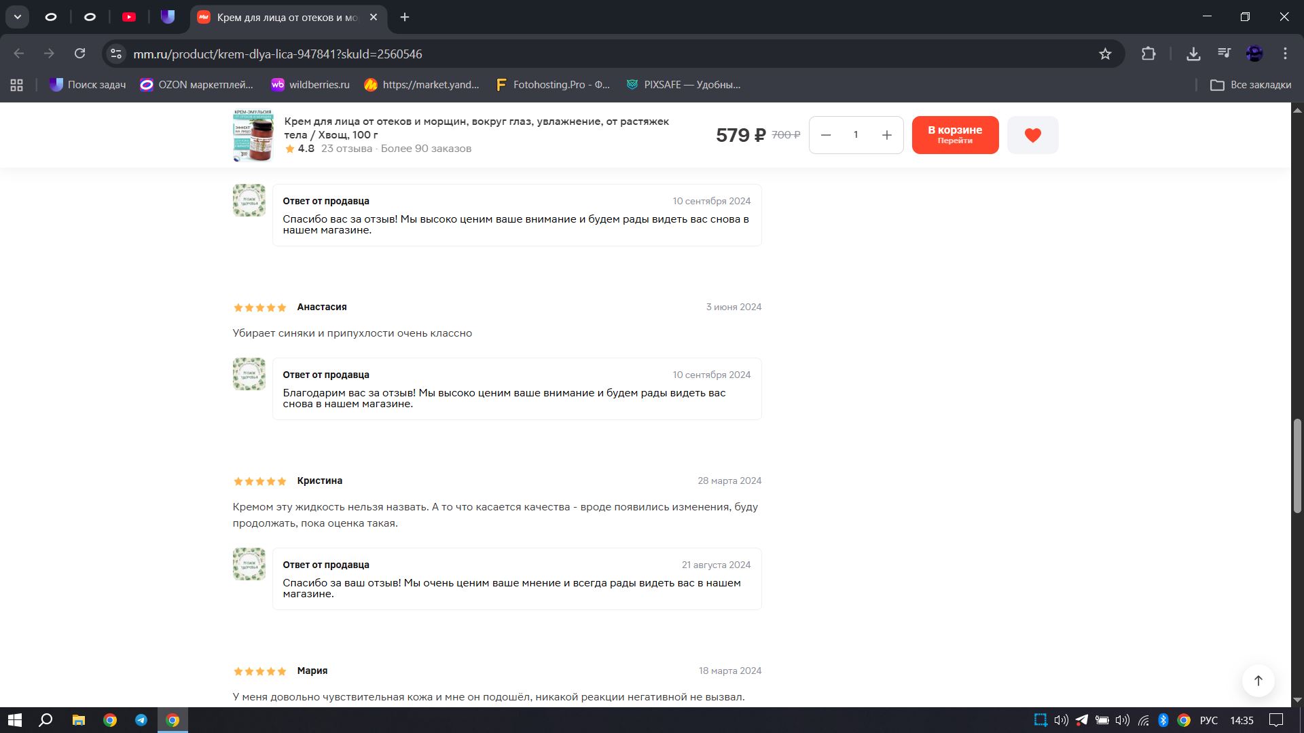Open the Chrome downloads icon
1304x733 pixels.
tap(1193, 54)
